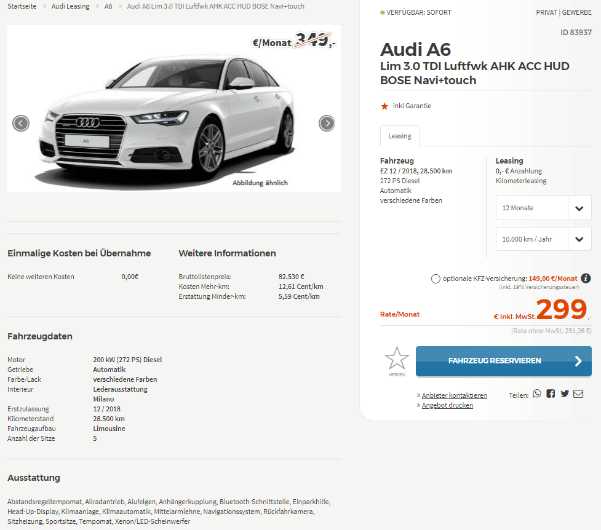Click the Audi A6 heading
Screen dimensions: 601x530
coord(415,49)
